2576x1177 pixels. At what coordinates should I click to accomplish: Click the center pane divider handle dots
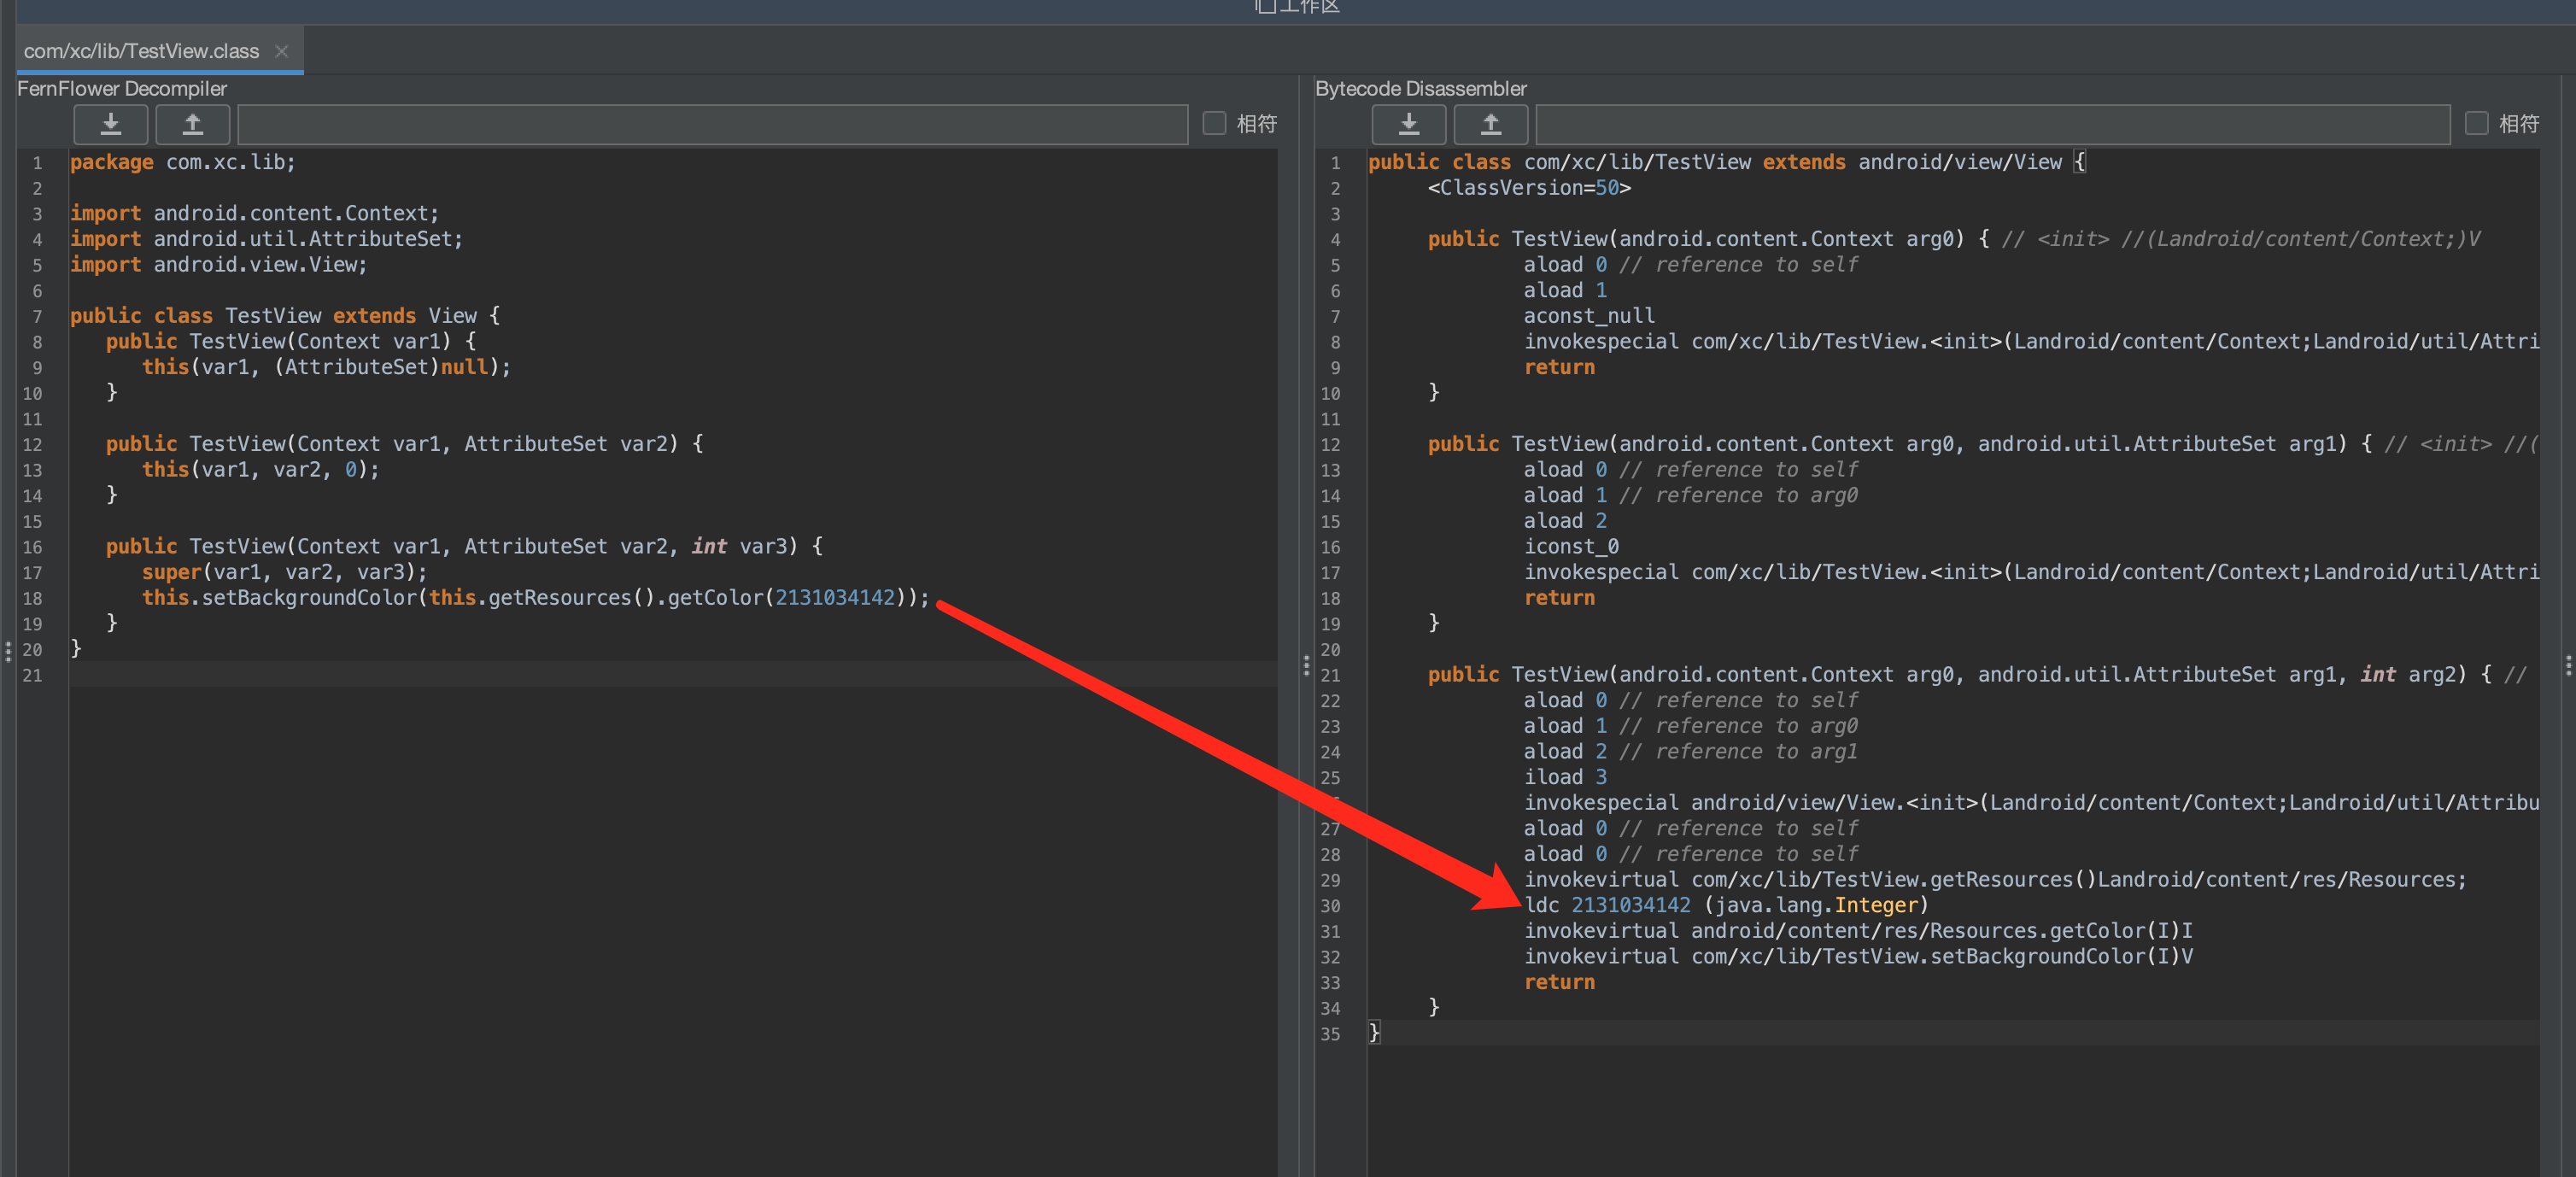click(x=1306, y=665)
